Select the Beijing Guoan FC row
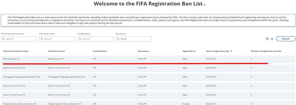The width and height of the screenshot is (296, 105). [x=148, y=59]
